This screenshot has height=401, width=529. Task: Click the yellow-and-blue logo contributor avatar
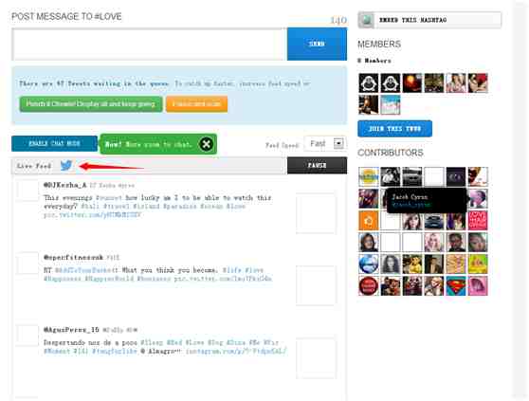[x=369, y=176]
